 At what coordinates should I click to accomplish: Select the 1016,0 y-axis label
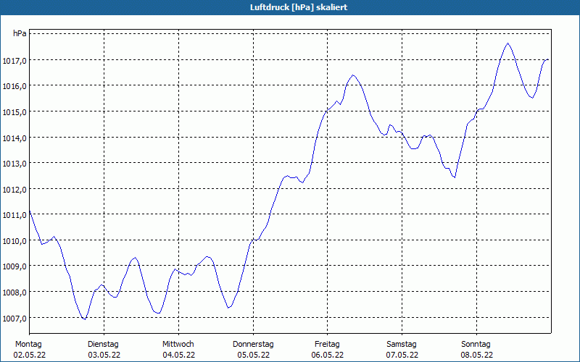pyautogui.click(x=14, y=86)
